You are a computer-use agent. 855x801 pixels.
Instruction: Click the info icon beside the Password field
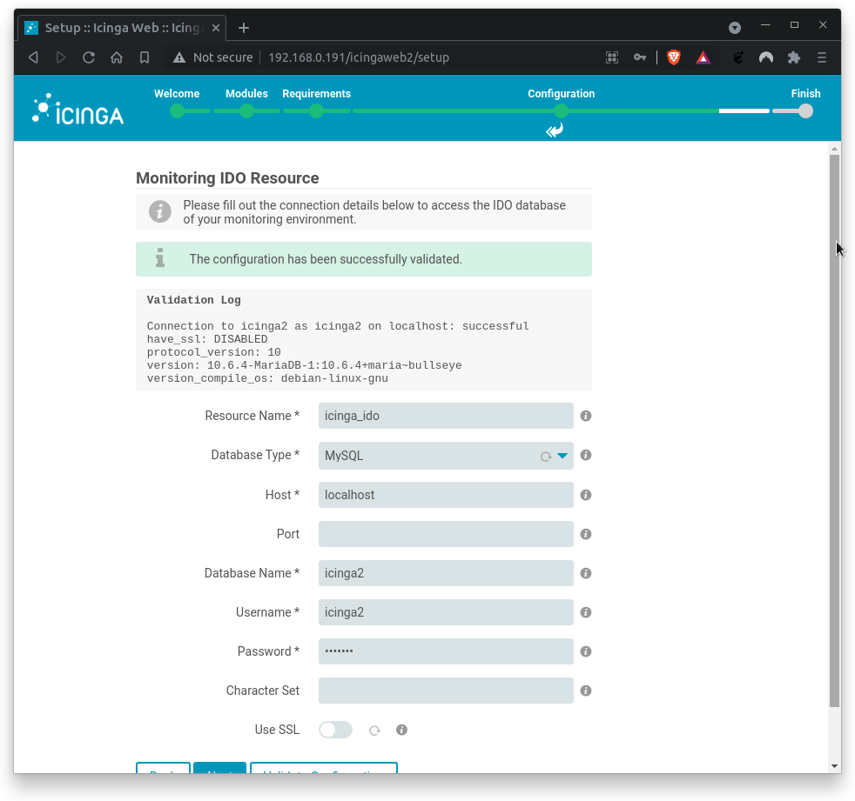tap(585, 651)
